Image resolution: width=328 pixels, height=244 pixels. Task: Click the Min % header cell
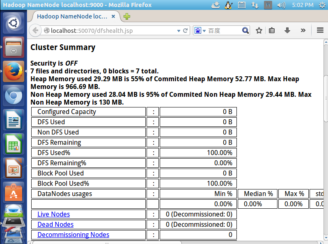tap(198, 194)
